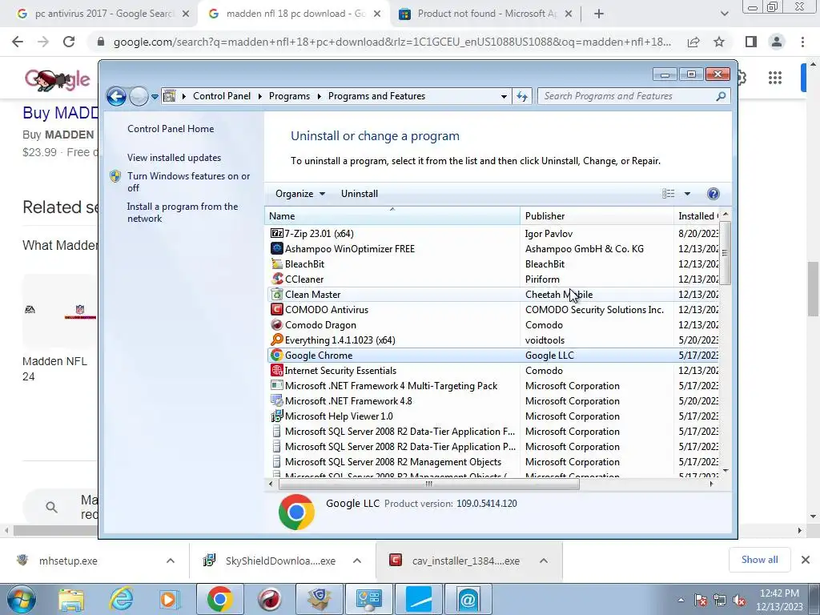Click the Internet Security Essentials icon
Screen dimensions: 820x615
276,370
